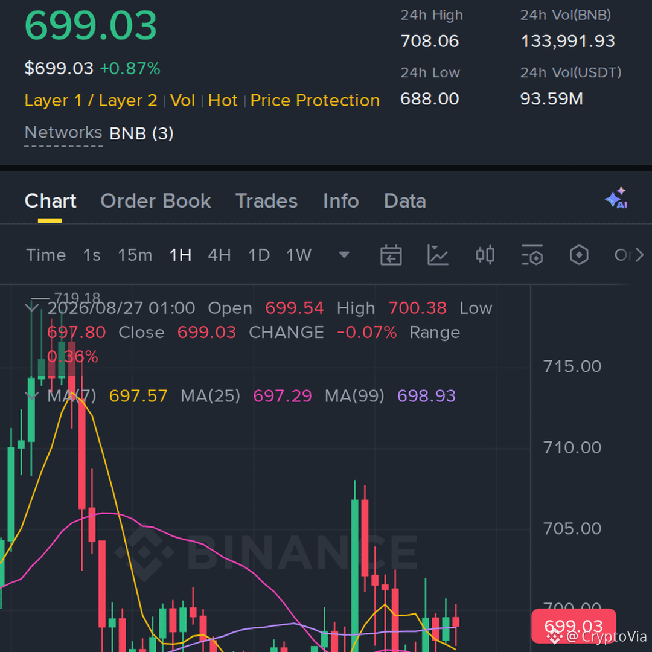Screen dimensions: 652x652
Task: Select the 1W interval
Action: click(299, 255)
